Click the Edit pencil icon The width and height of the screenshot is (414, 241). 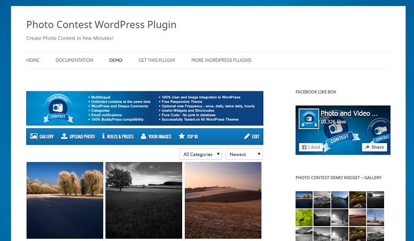(247, 136)
